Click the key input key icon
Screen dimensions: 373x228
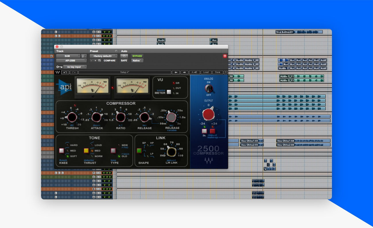59,67
